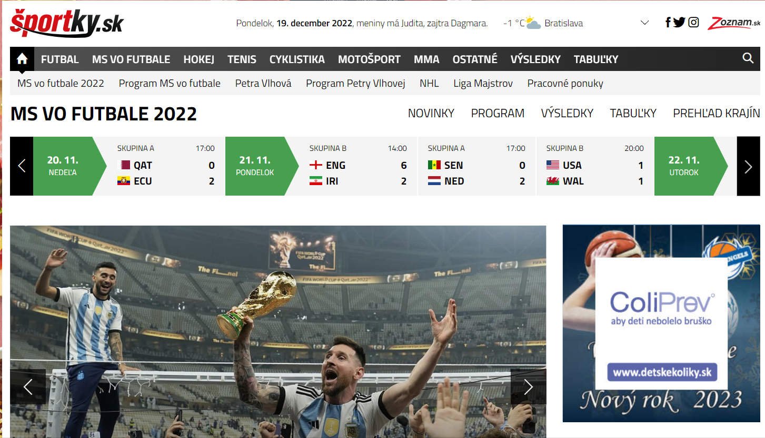This screenshot has width=765, height=438.
Task: Click the Zoznam.sk logo
Action: pos(734,23)
